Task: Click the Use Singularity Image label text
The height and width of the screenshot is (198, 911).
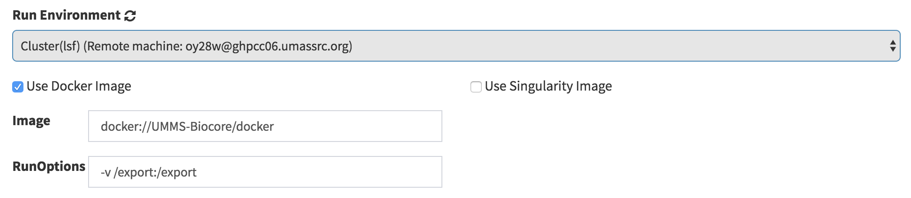Action: pos(548,86)
